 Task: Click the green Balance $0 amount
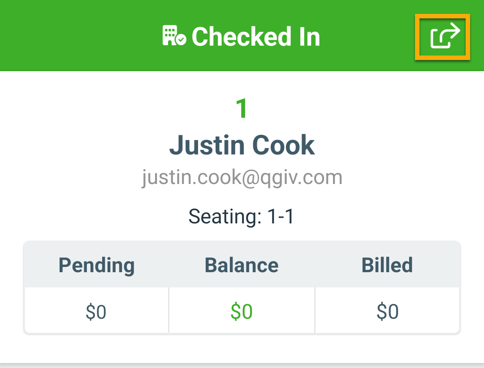pyautogui.click(x=242, y=311)
